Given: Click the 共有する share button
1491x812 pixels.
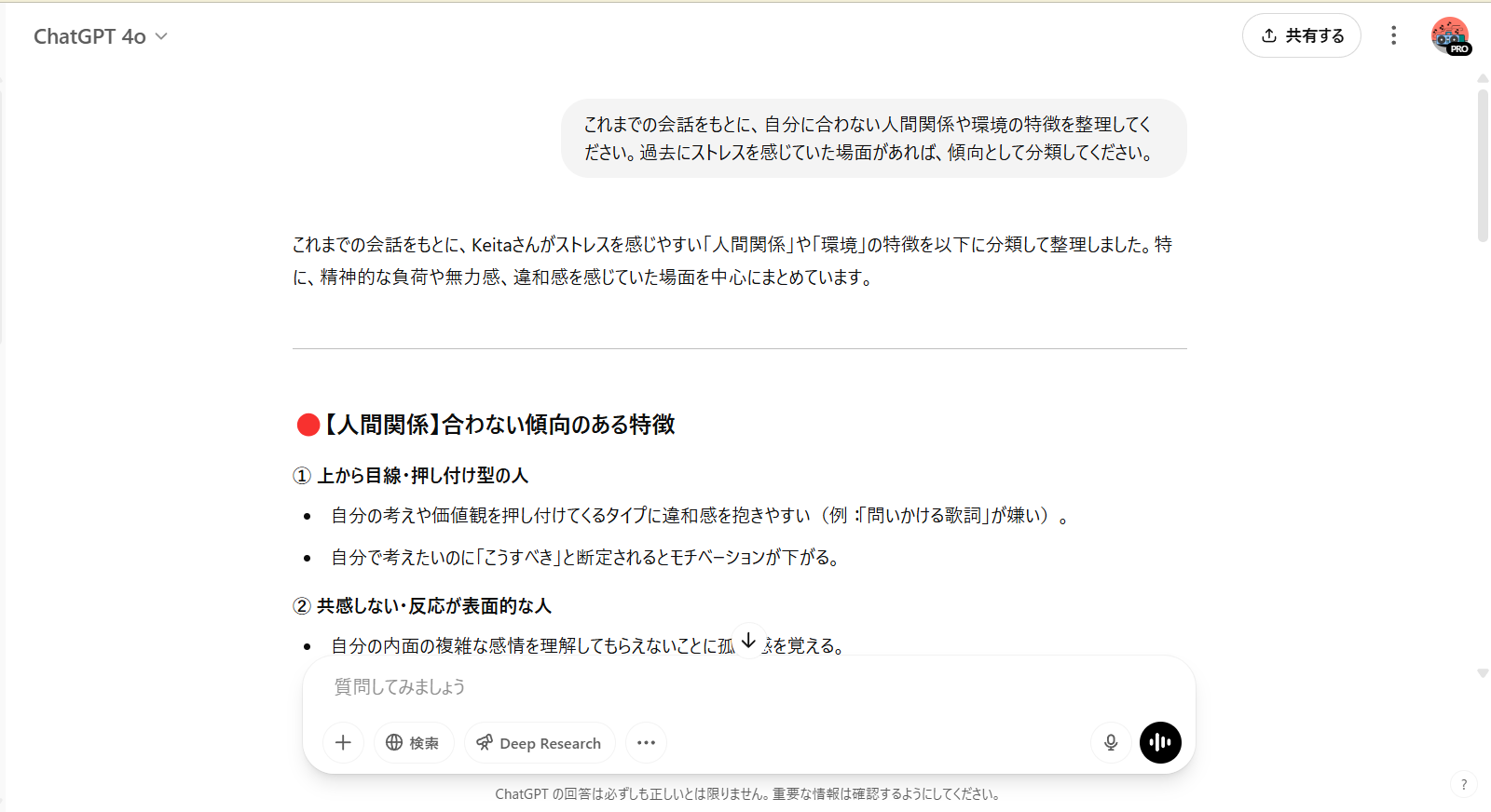Looking at the screenshot, I should point(1301,35).
